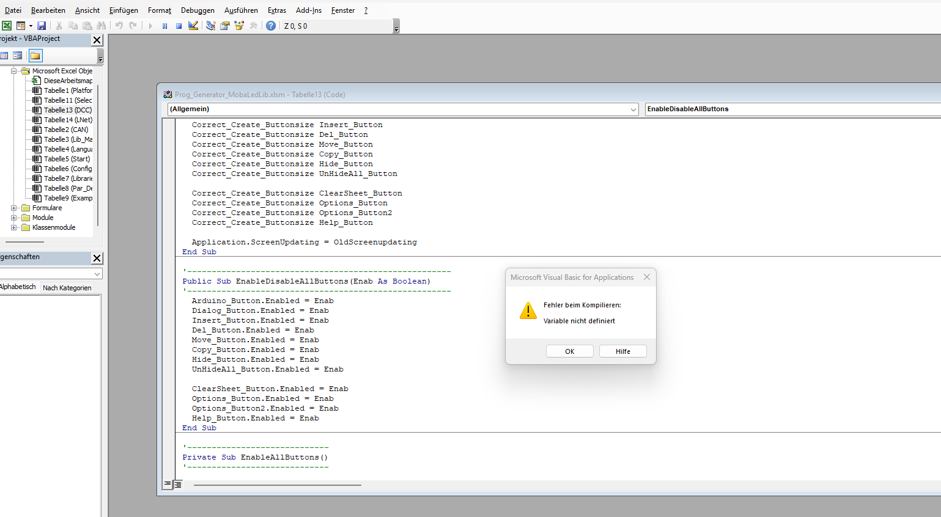941x517 pixels.
Task: Open the Project Explorer toolbar icon
Action: [x=211, y=26]
